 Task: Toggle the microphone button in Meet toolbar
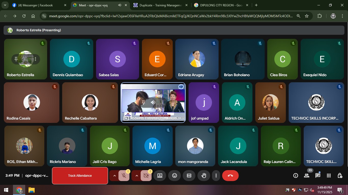(124, 175)
